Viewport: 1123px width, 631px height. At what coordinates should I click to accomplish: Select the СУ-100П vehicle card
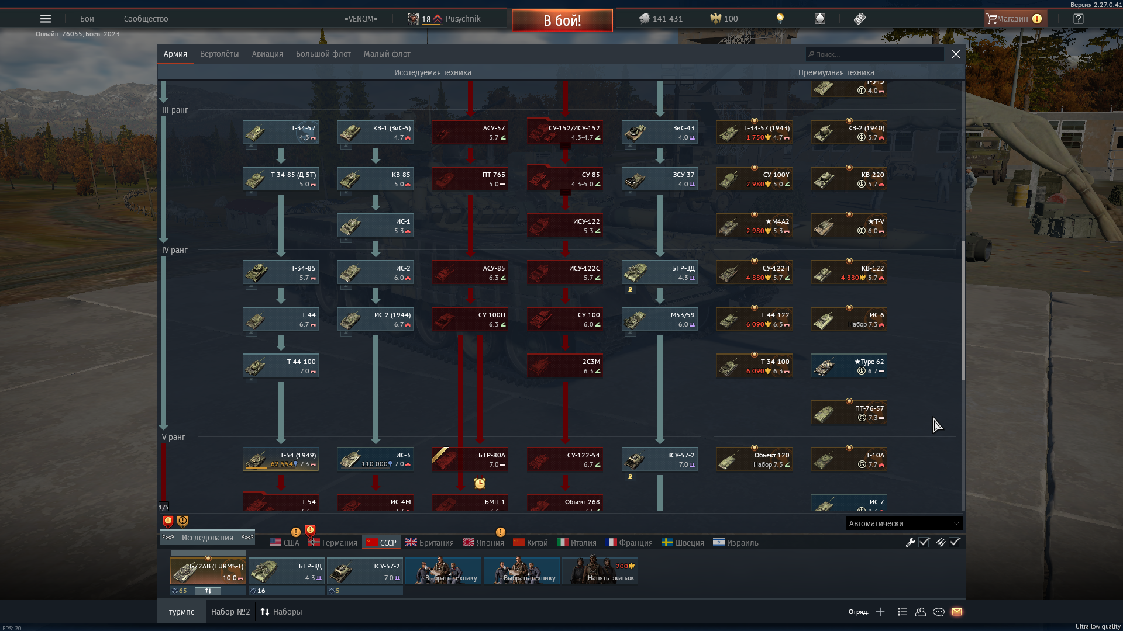pos(470,319)
